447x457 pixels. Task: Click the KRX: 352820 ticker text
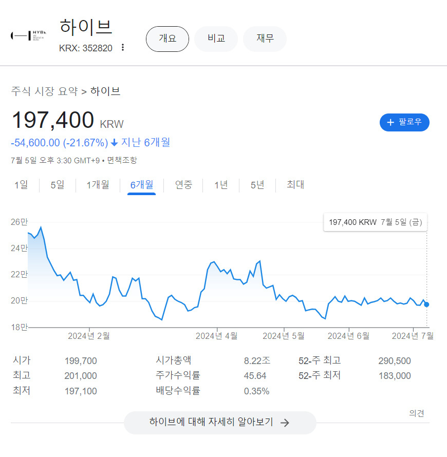pyautogui.click(x=86, y=48)
